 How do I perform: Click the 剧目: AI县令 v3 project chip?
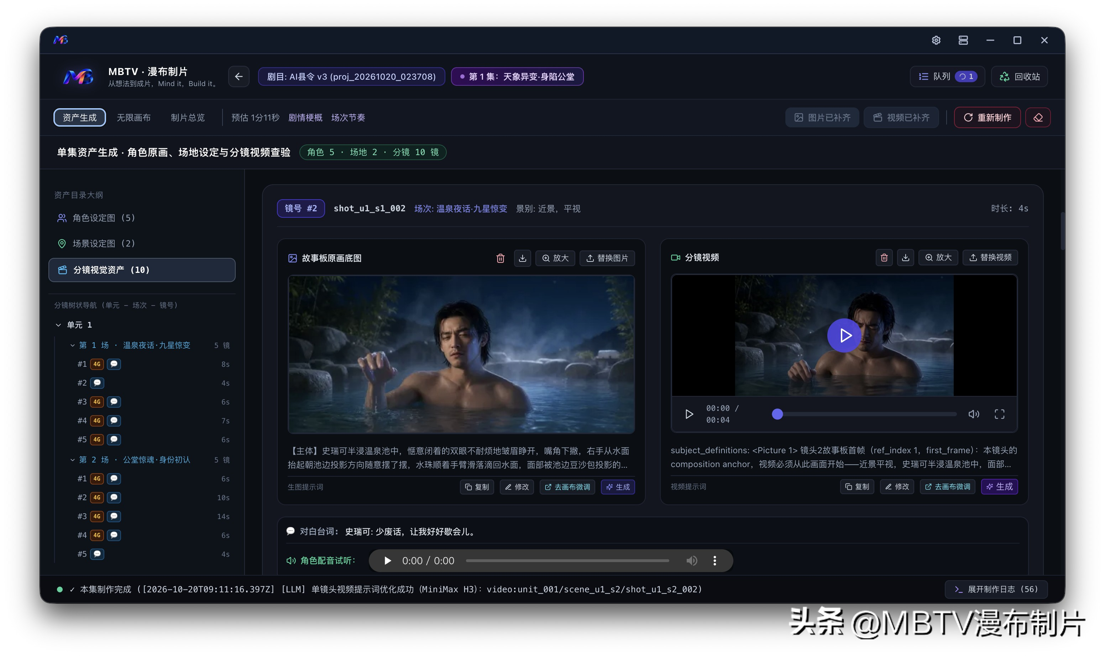coord(352,76)
